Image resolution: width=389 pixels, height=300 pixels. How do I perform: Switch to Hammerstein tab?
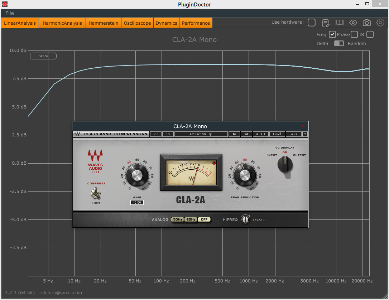tap(104, 23)
